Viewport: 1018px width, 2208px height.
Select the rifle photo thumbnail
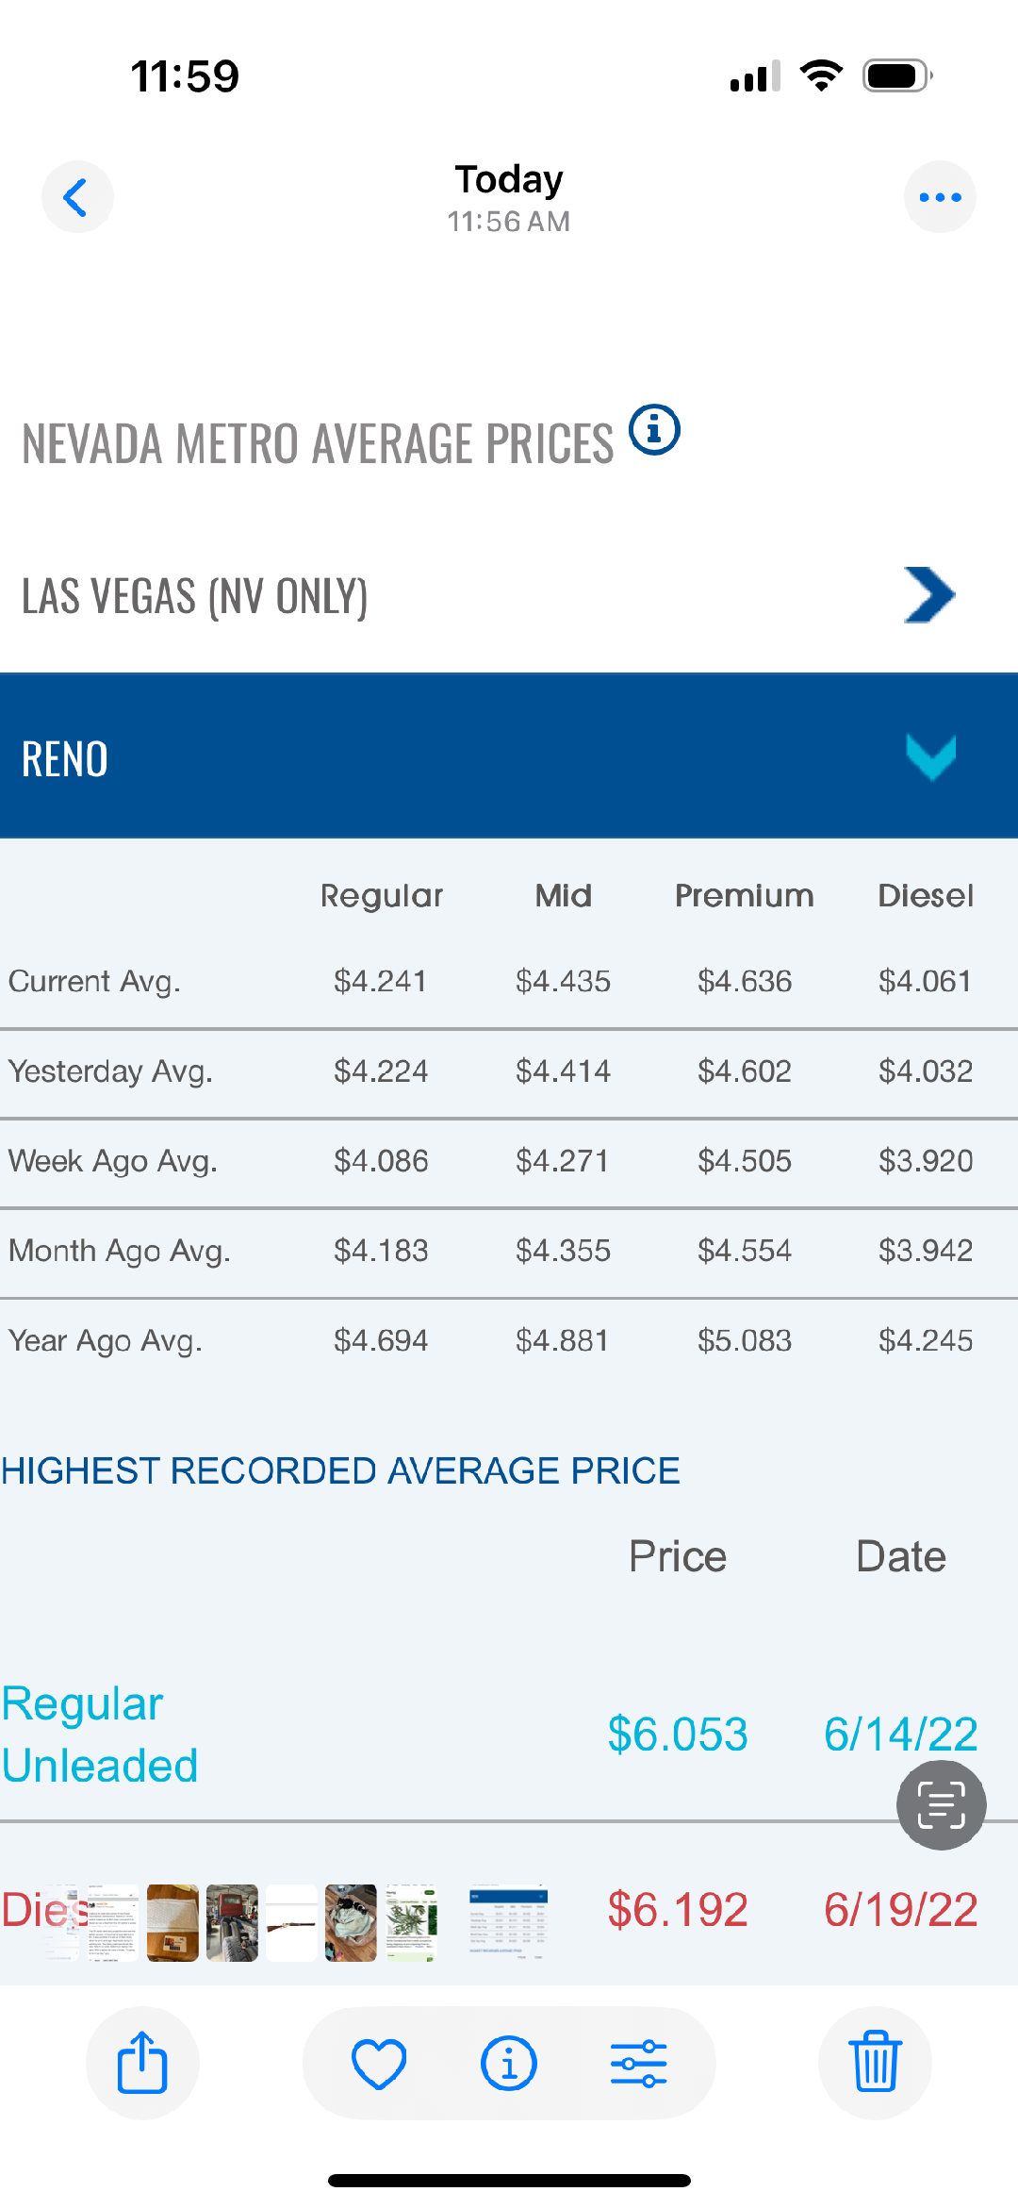pos(291,1923)
